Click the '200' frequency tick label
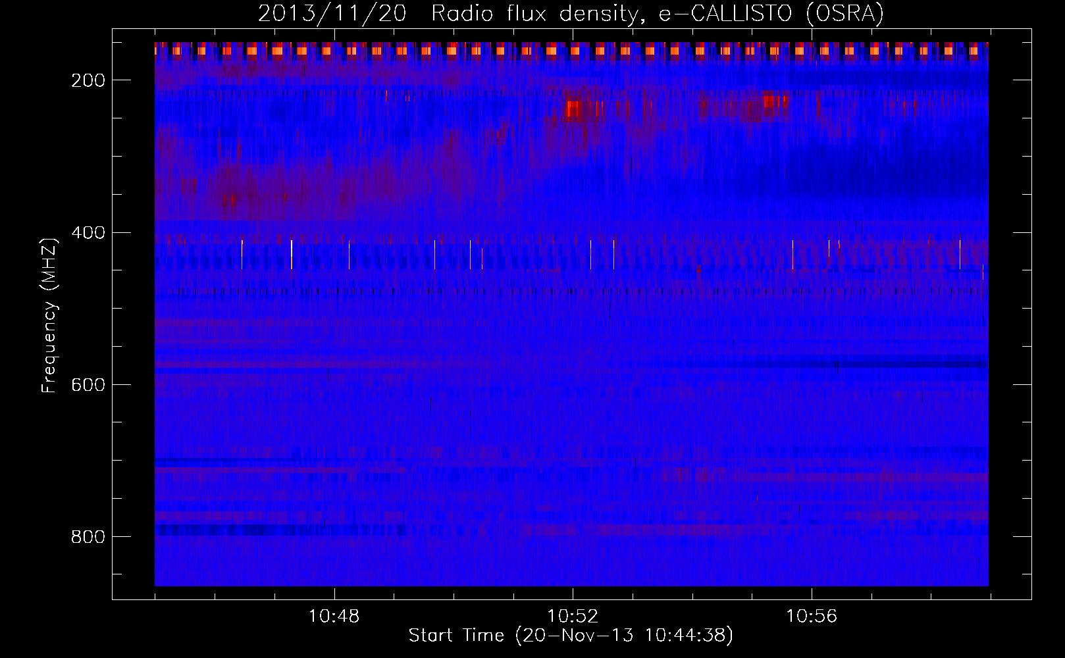 click(x=88, y=80)
